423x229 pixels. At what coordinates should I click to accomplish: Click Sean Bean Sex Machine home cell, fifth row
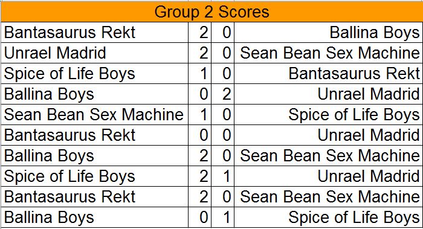94,114
